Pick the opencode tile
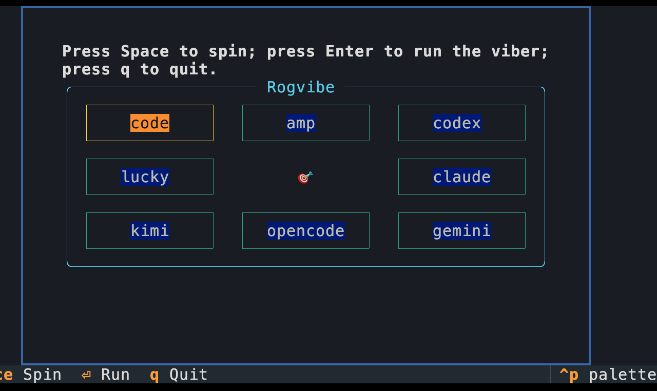 pos(306,231)
